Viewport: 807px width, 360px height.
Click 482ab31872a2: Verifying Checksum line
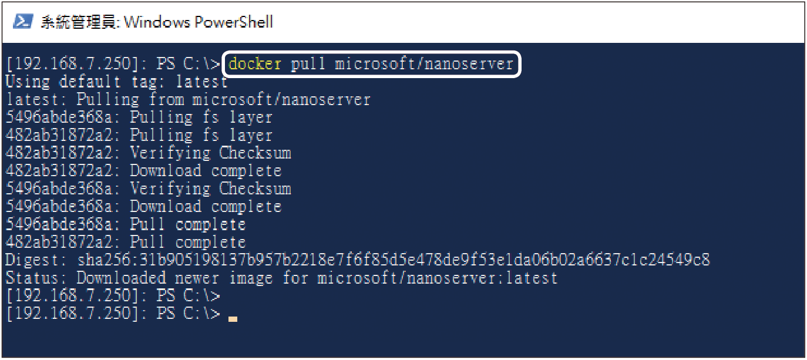(x=148, y=153)
